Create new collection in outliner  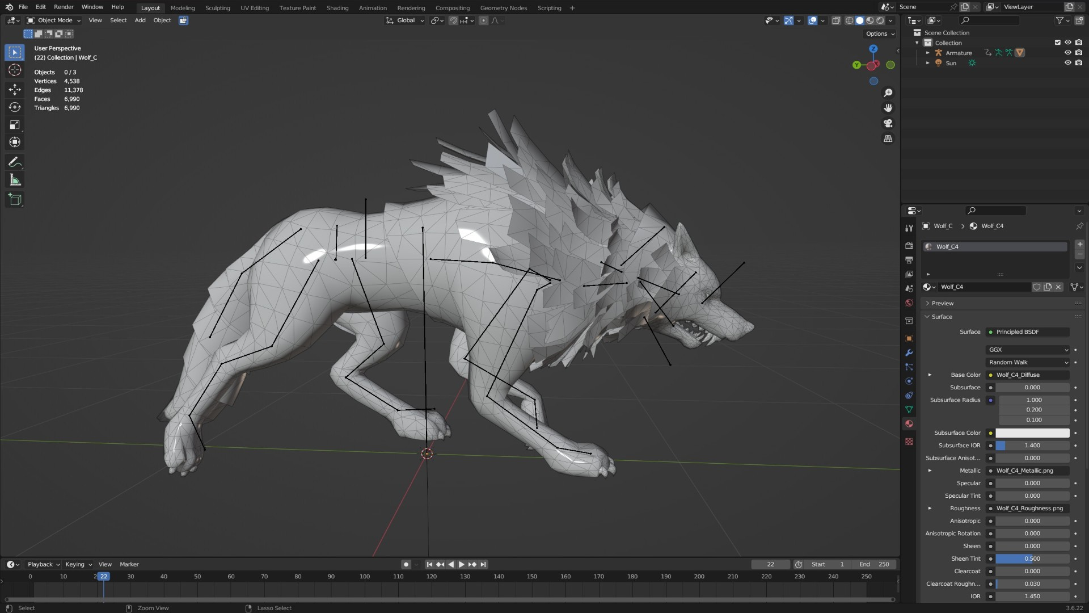[x=1079, y=20]
